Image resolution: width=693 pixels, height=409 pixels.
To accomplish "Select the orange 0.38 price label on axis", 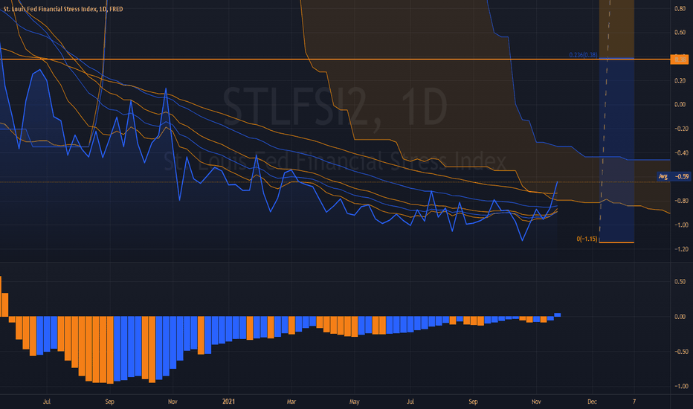I will (680, 59).
